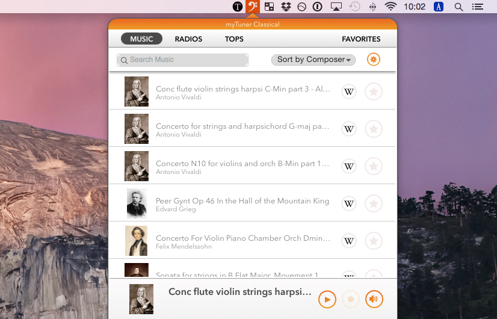Open Wikipedia for Concerto For Violin Piano Chamber
Screen dimensions: 497x319
tap(349, 241)
